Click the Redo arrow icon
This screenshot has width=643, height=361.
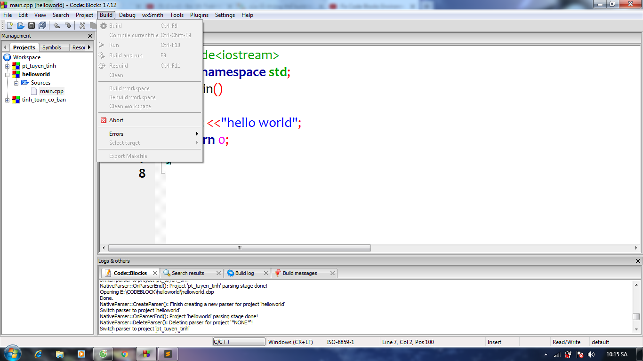point(68,25)
